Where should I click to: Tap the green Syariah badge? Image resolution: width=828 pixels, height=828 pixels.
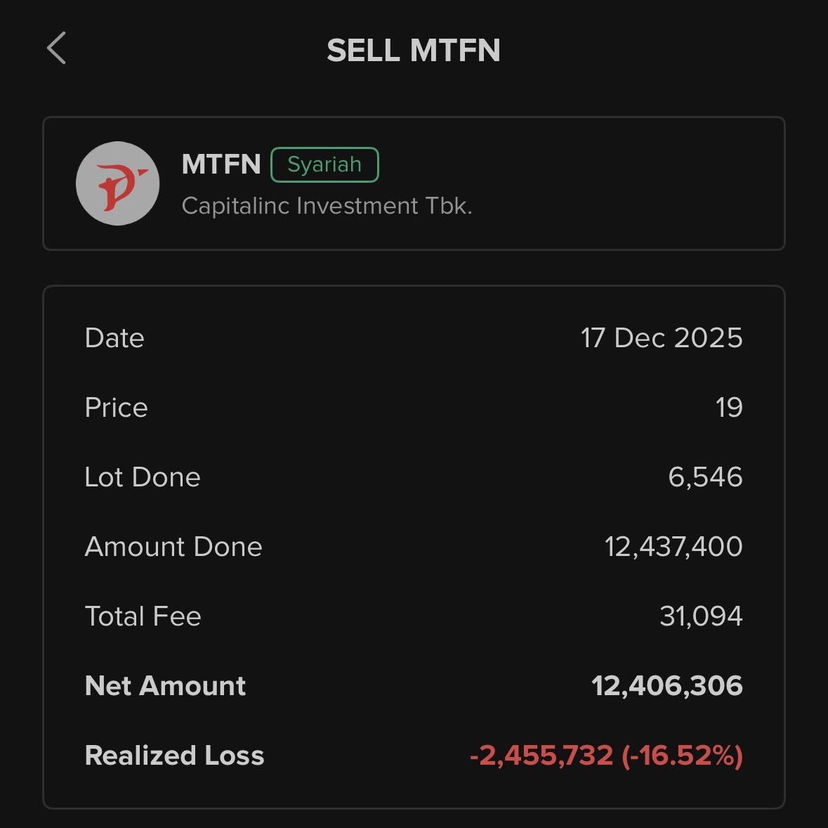(x=324, y=164)
